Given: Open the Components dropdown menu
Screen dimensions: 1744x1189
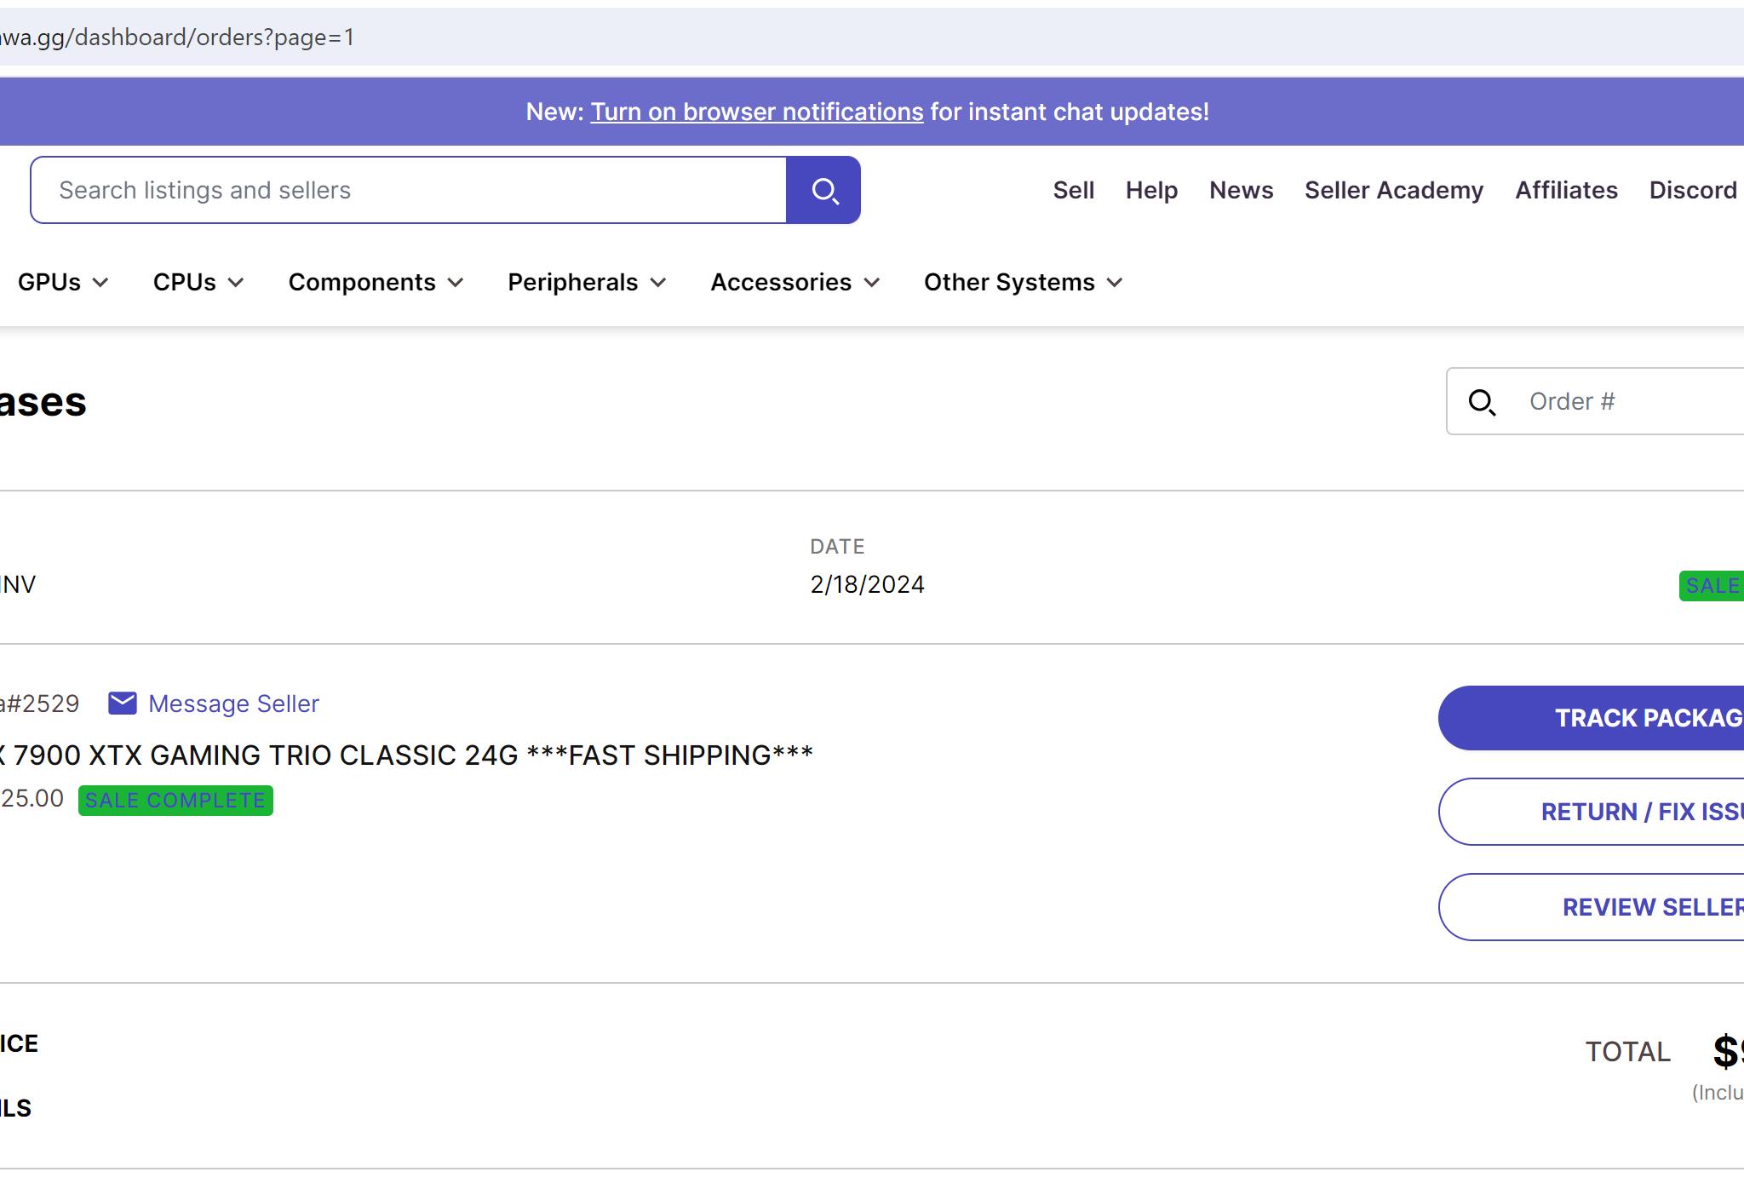Looking at the screenshot, I should click(x=376, y=283).
